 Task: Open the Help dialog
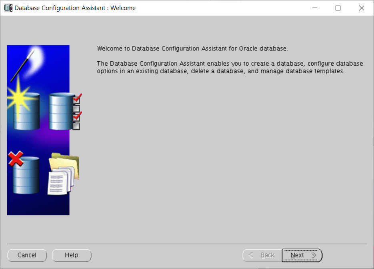(x=72, y=255)
